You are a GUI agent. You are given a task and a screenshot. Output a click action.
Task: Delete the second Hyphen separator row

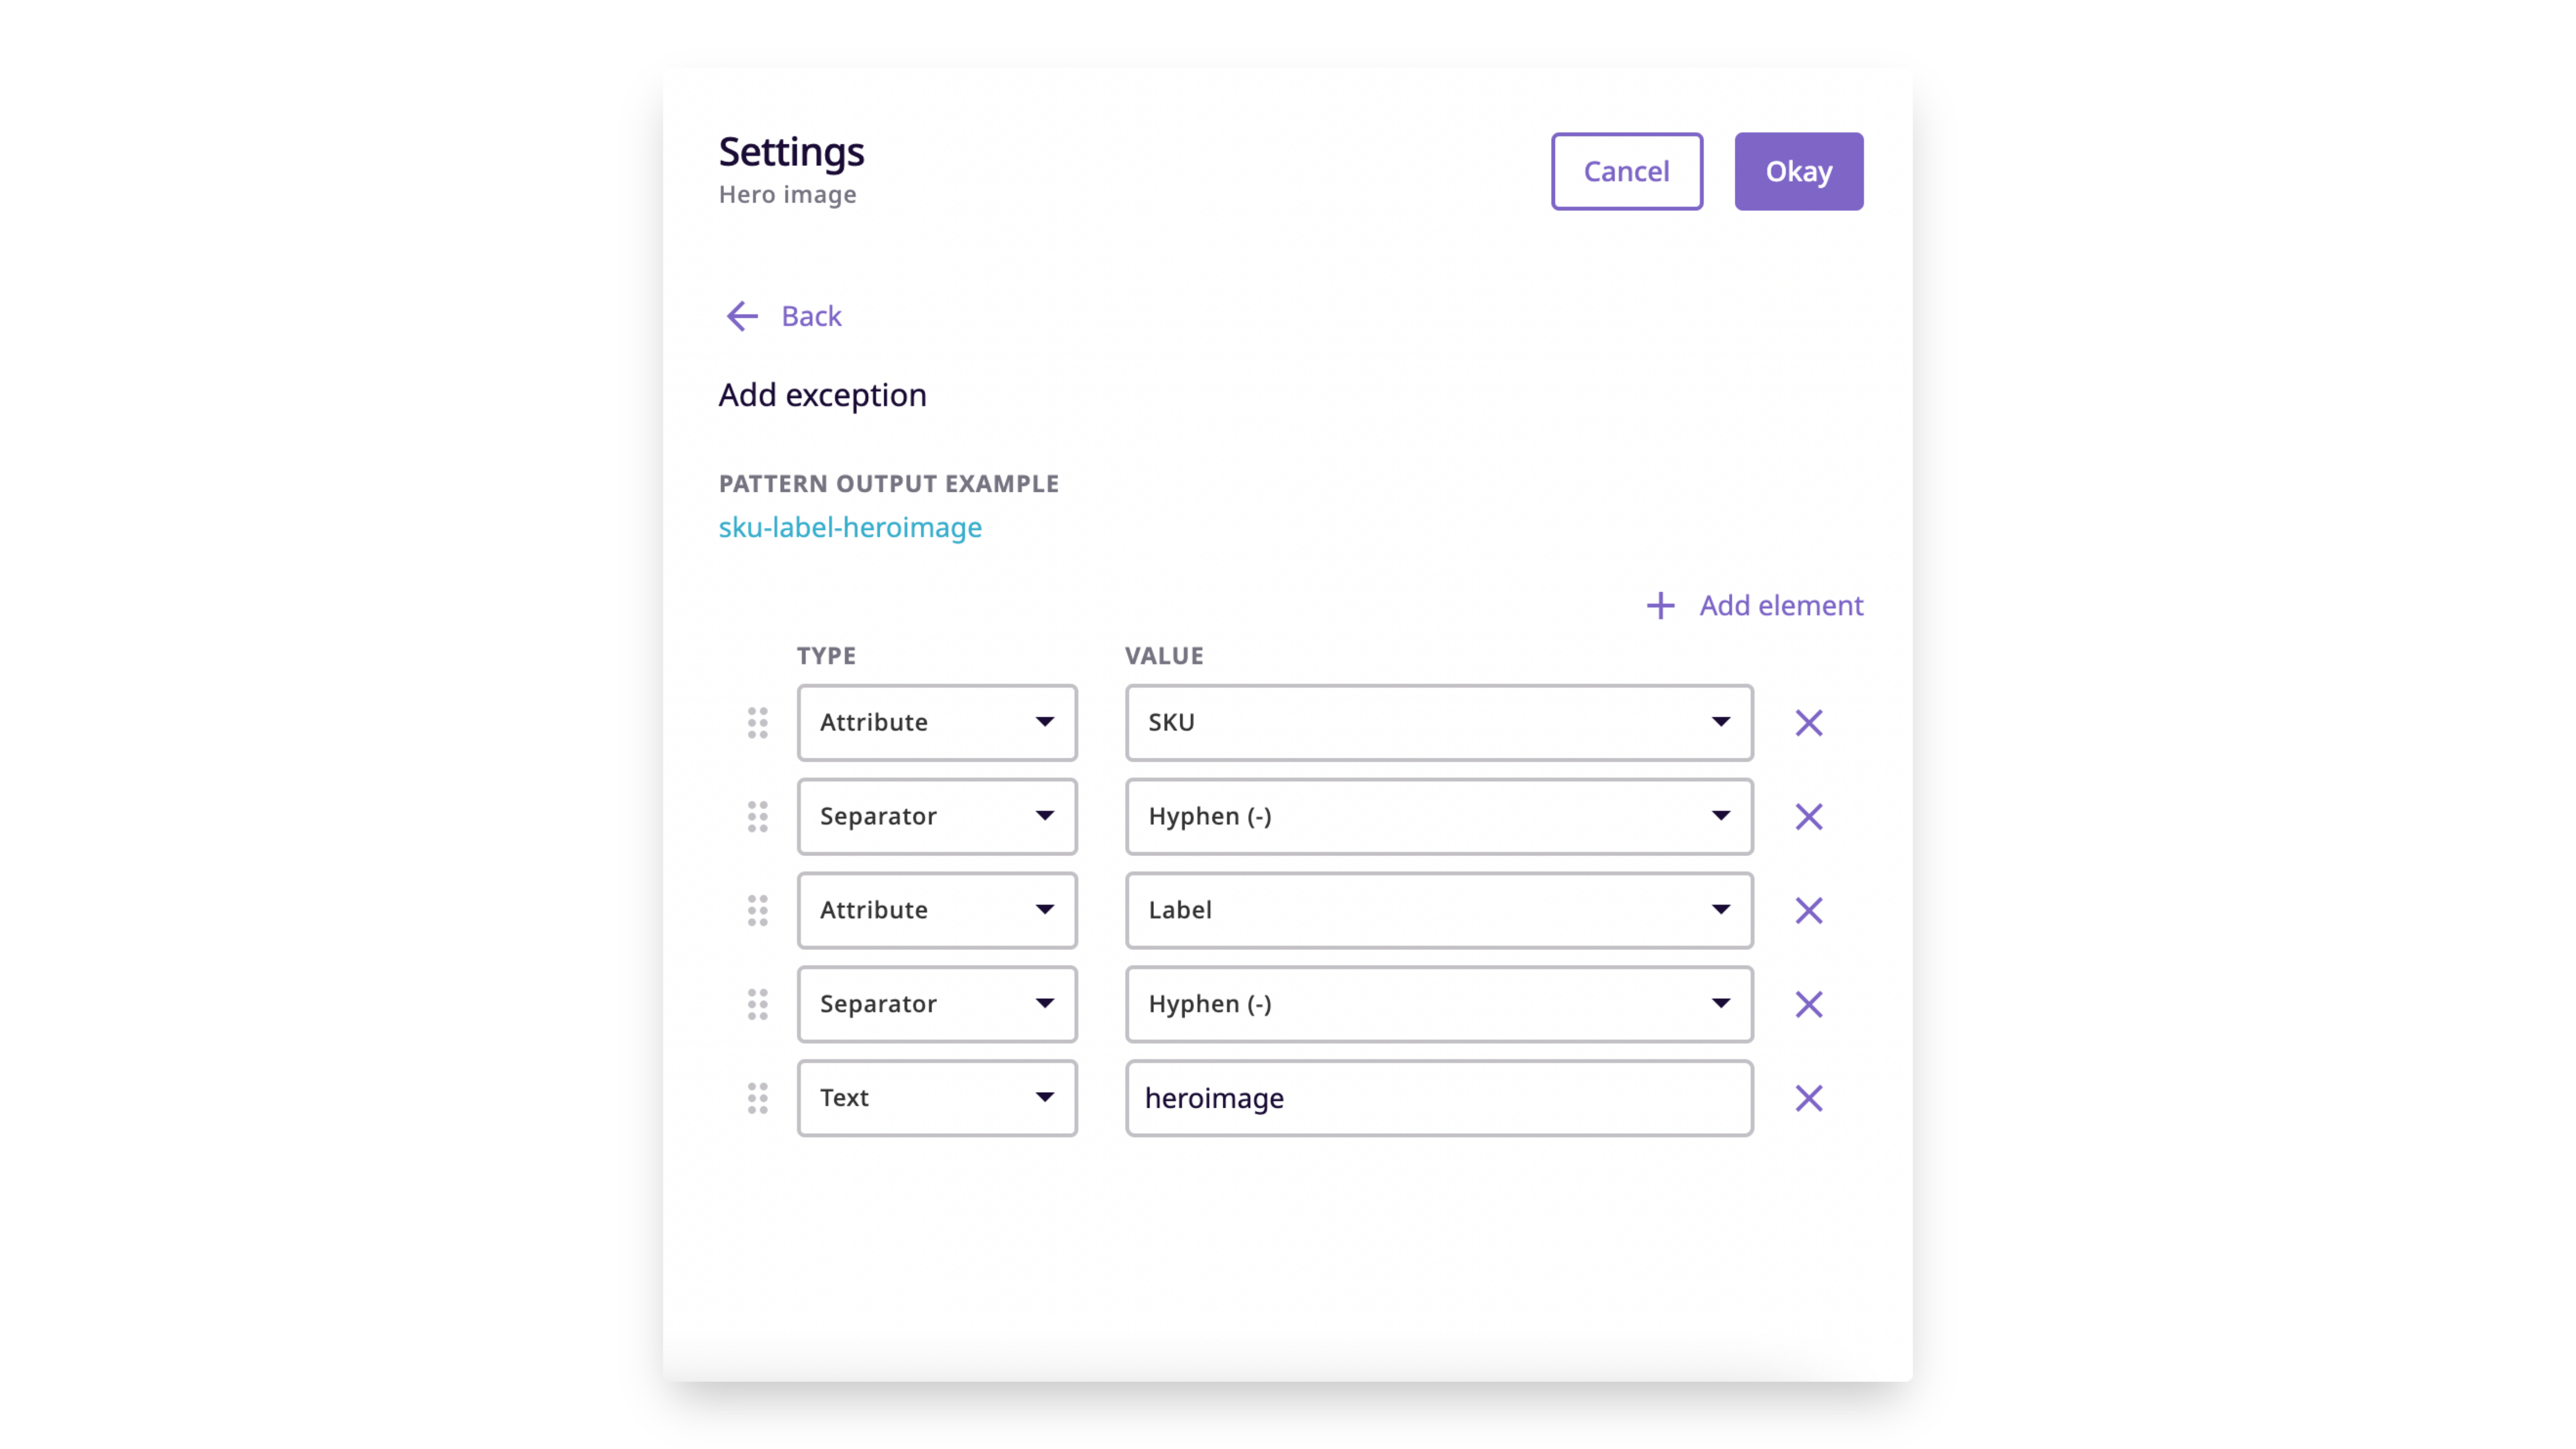click(1808, 1004)
